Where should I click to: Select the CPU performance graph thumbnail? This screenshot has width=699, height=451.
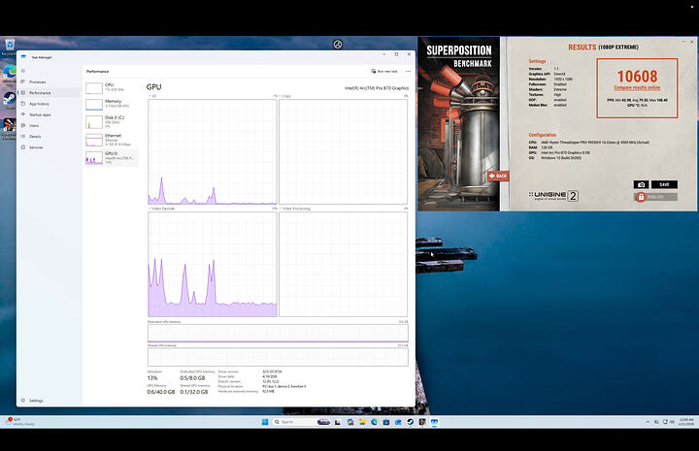[94, 88]
